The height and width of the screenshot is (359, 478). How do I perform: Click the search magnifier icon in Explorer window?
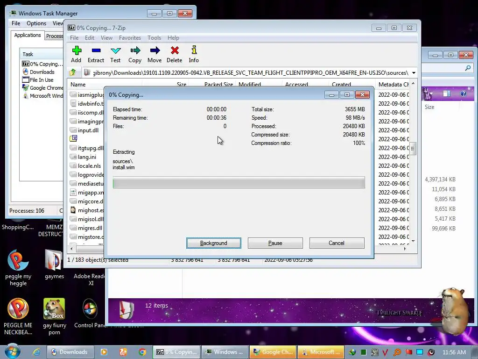pos(468,68)
